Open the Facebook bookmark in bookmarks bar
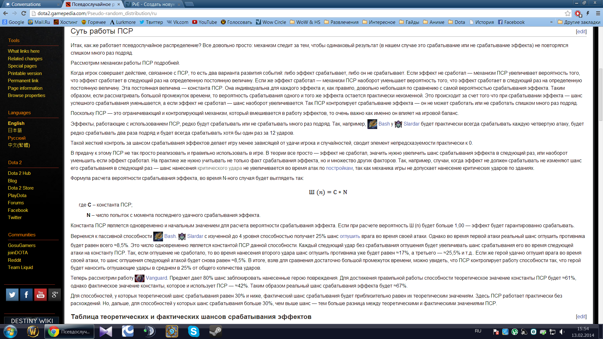 click(x=511, y=22)
